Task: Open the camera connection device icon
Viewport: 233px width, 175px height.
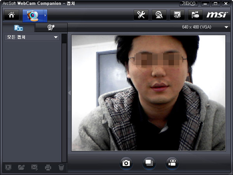Action: point(195,15)
